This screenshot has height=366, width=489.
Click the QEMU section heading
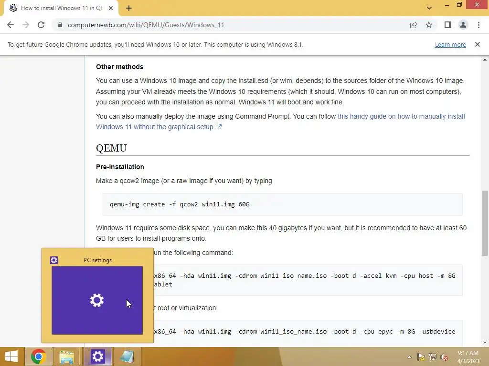click(111, 148)
